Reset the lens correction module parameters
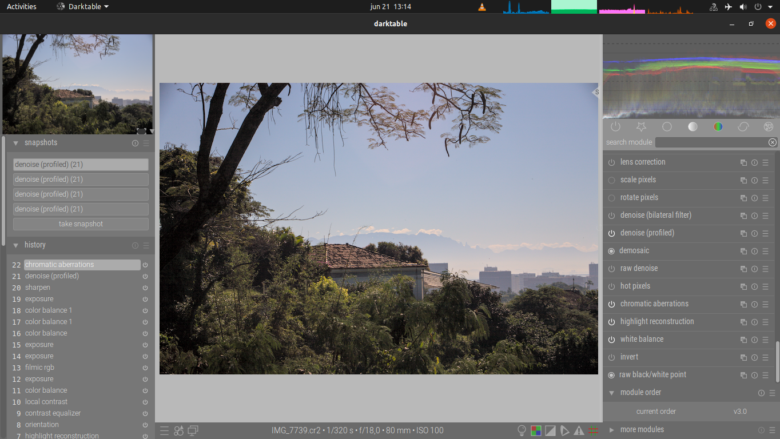Image resolution: width=780 pixels, height=439 pixels. [754, 162]
